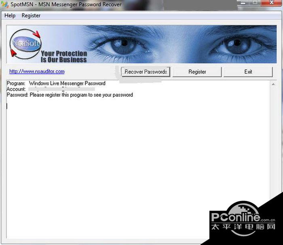Screen dimensions: 283x245
Task: Click the NsaSoft logo in banner
Action: click(25, 44)
